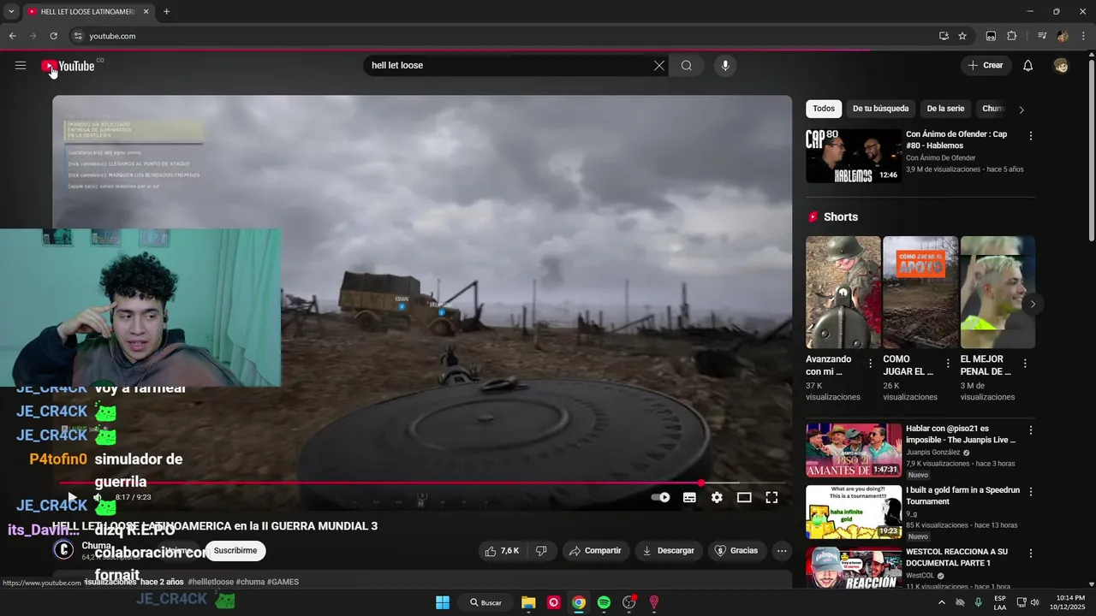Open options for gold farm Speedrun video
This screenshot has width=1096, height=616.
click(x=1031, y=492)
